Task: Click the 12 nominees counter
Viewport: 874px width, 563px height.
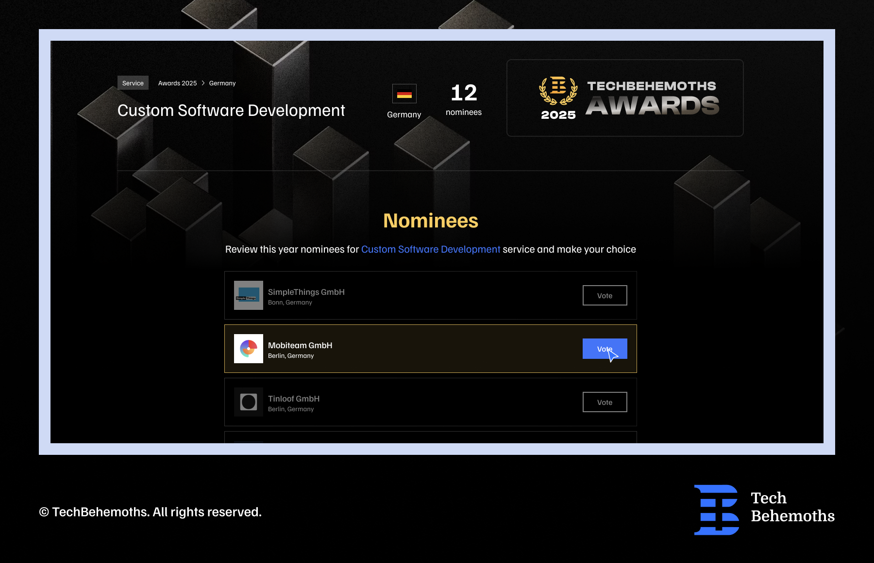Action: 463,99
